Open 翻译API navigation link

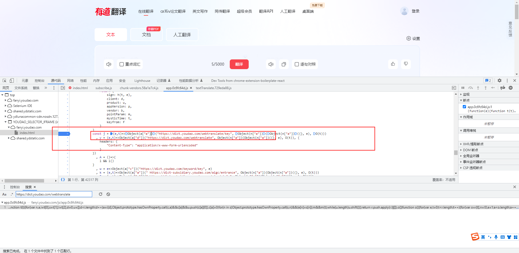(x=266, y=11)
